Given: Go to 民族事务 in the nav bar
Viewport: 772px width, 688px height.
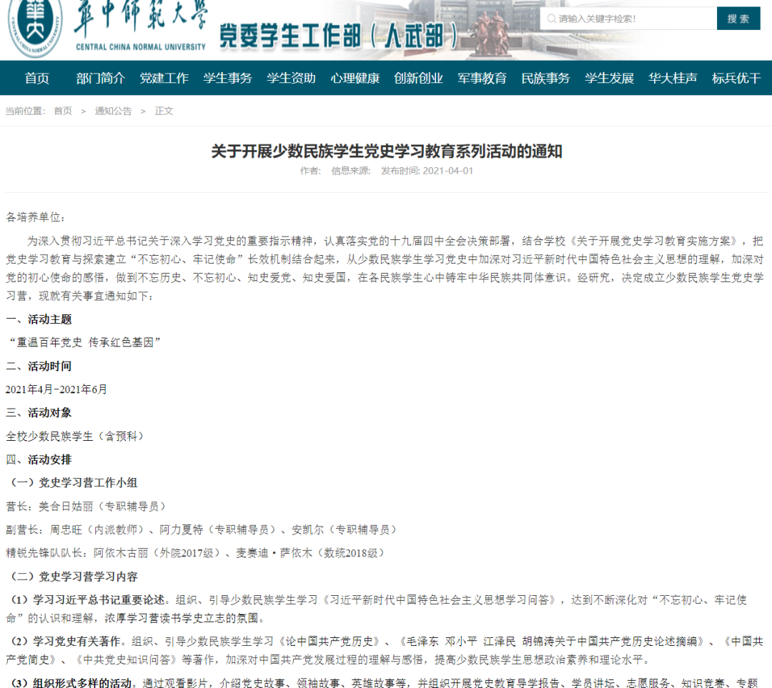Looking at the screenshot, I should [545, 79].
